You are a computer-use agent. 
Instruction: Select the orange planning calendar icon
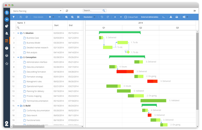coord(7,41)
